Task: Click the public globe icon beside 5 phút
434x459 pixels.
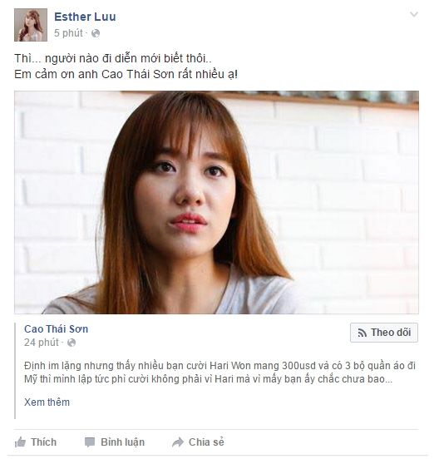Action: [96, 33]
